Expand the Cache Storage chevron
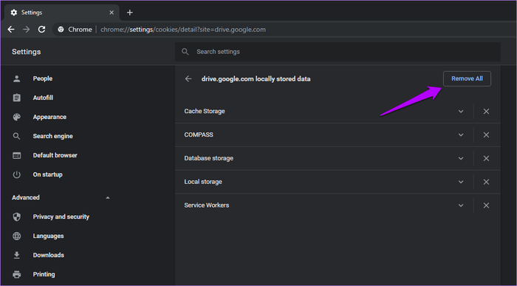517x286 pixels. click(x=461, y=112)
